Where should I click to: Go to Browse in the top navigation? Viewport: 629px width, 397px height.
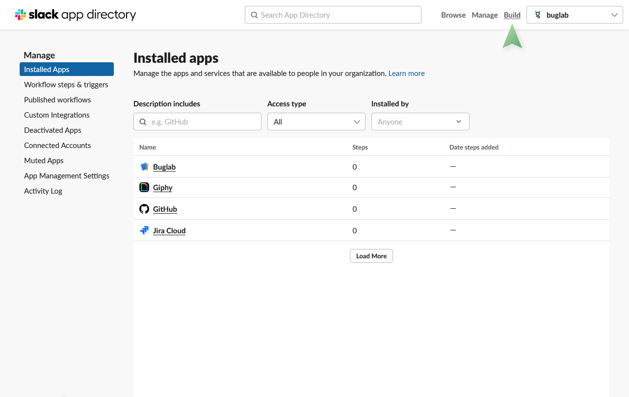coord(453,15)
